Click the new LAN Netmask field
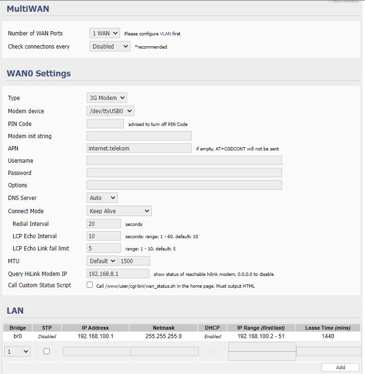The width and height of the screenshot is (365, 374). [164, 351]
